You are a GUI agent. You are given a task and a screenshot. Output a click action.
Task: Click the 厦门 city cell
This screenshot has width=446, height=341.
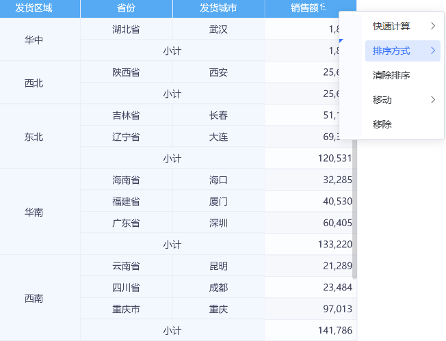click(218, 201)
